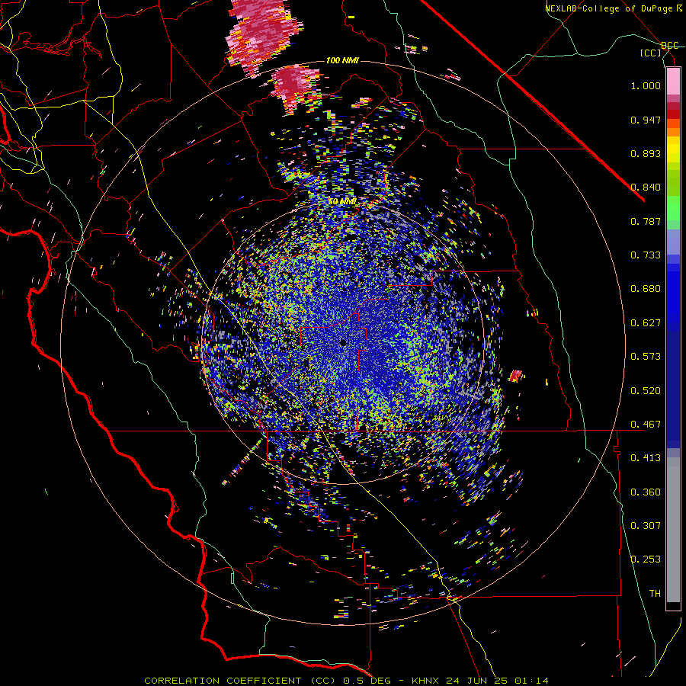Image resolution: width=686 pixels, height=686 pixels.
Task: Click the bright green color bar segment
Action: [x=673, y=208]
